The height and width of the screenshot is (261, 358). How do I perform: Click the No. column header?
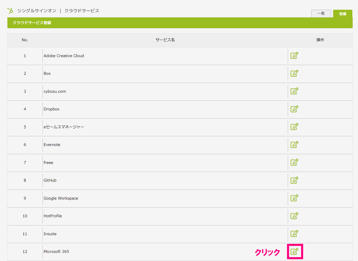click(25, 40)
